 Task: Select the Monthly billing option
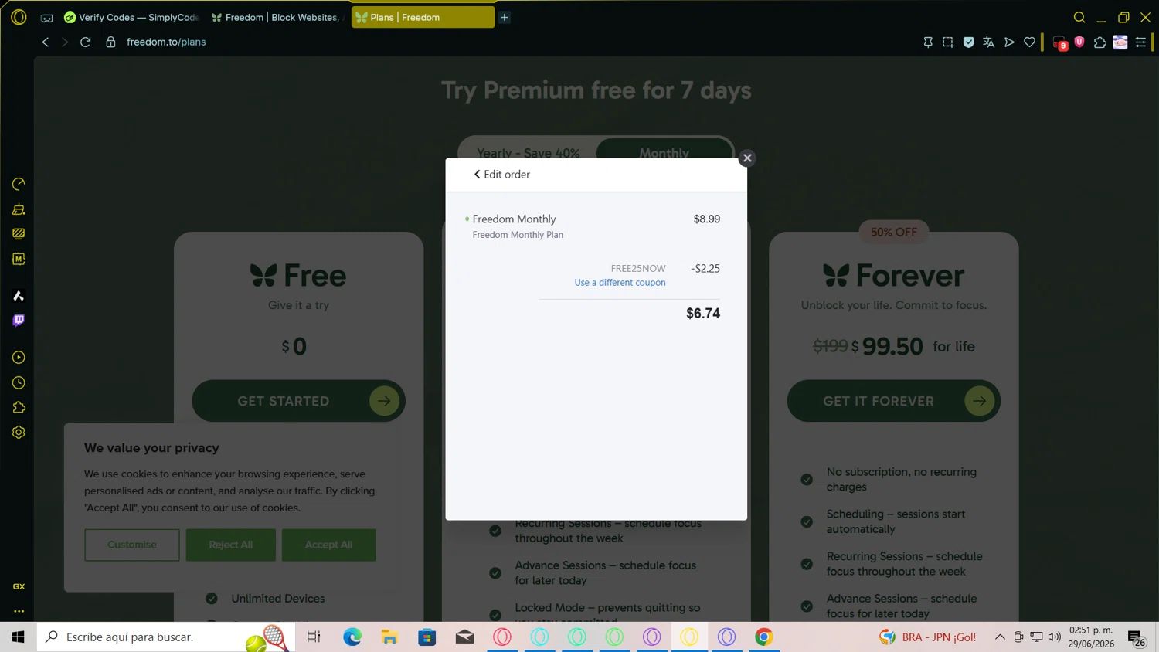point(664,151)
